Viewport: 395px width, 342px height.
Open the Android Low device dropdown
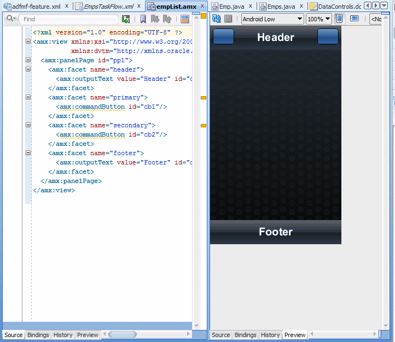(x=272, y=19)
